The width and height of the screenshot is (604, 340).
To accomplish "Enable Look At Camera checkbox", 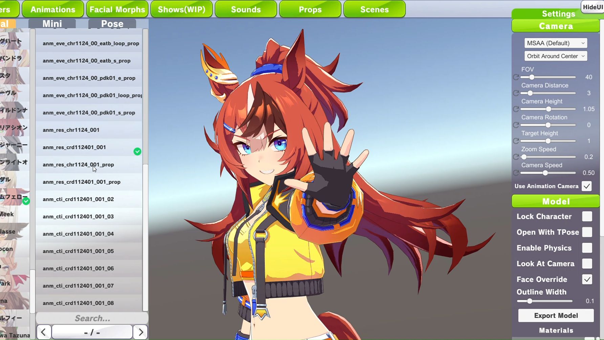I will coord(587,263).
